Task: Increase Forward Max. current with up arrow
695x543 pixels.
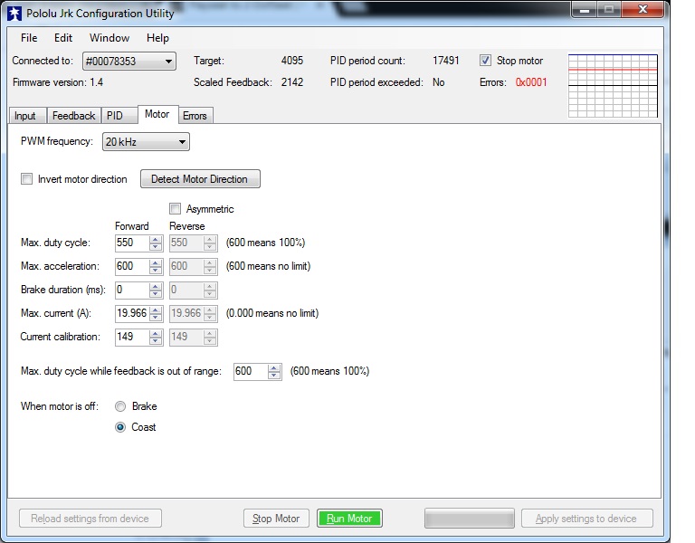Action: point(155,310)
